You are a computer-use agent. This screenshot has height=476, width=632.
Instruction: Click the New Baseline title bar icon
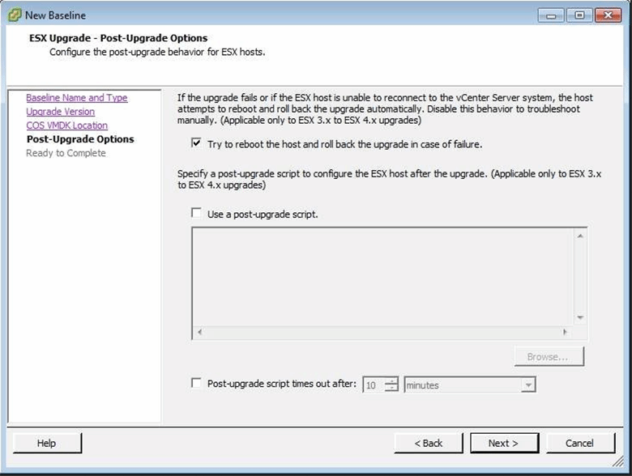point(14,15)
